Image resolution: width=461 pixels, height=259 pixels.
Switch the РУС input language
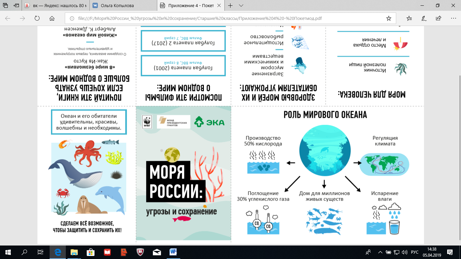(x=415, y=252)
